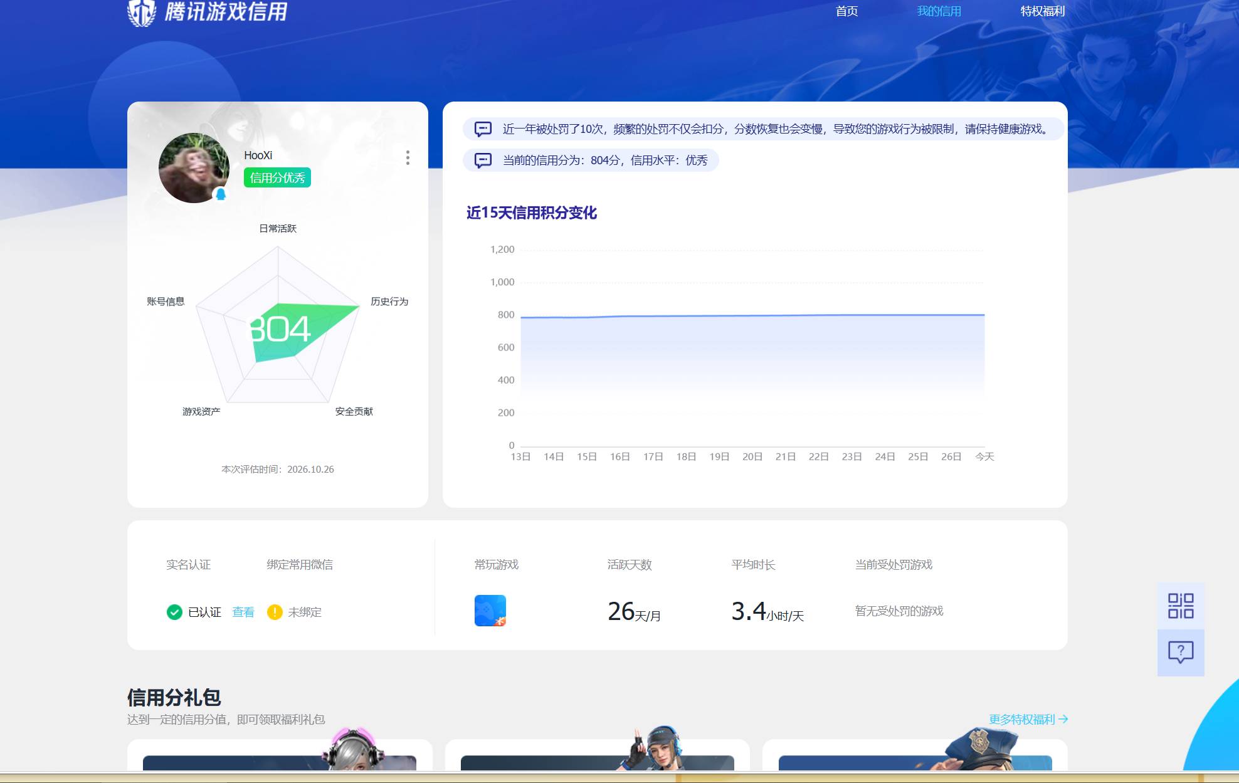Open the help question-mark side button

[1181, 653]
